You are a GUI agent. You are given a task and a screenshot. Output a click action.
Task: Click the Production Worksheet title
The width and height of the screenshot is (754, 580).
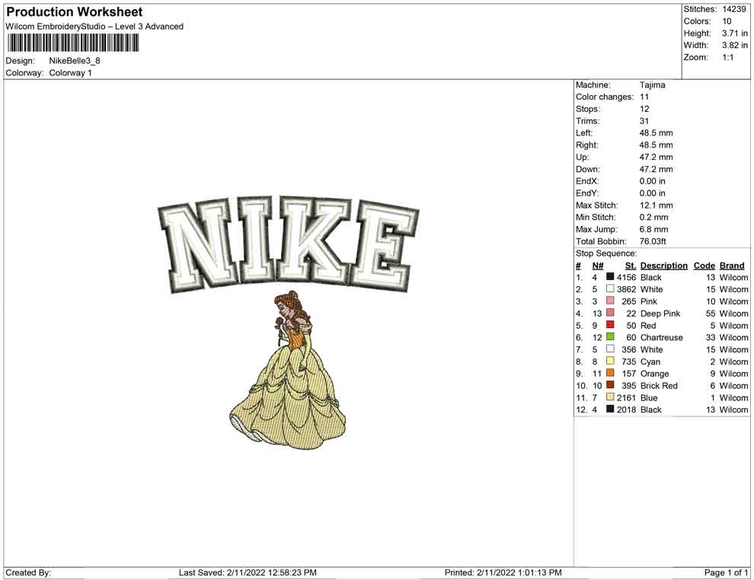(x=75, y=11)
